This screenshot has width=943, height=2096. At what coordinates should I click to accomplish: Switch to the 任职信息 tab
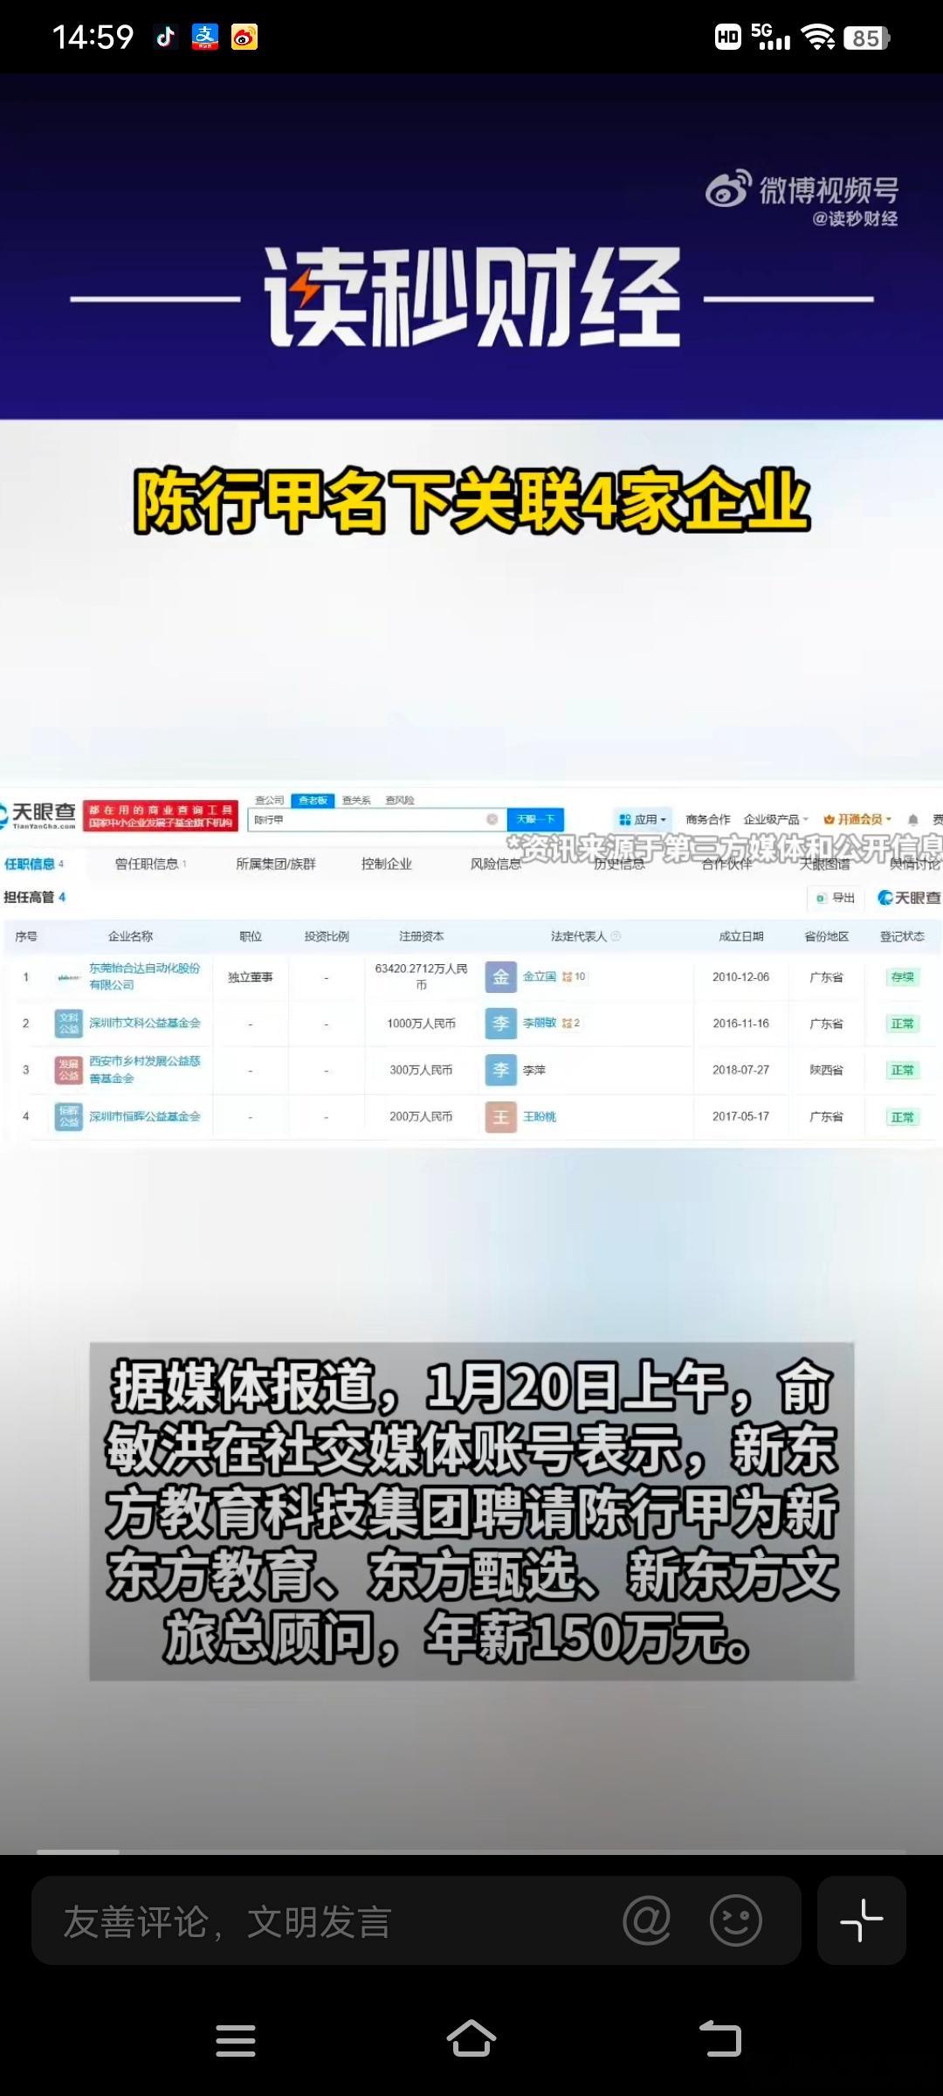(33, 864)
